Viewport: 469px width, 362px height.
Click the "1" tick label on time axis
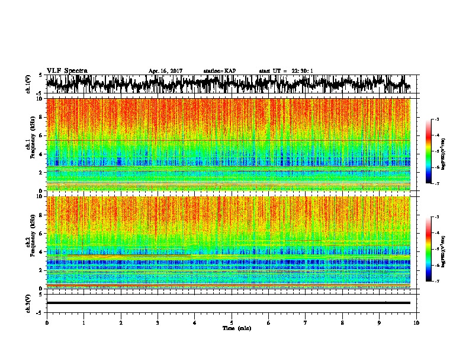click(x=83, y=323)
